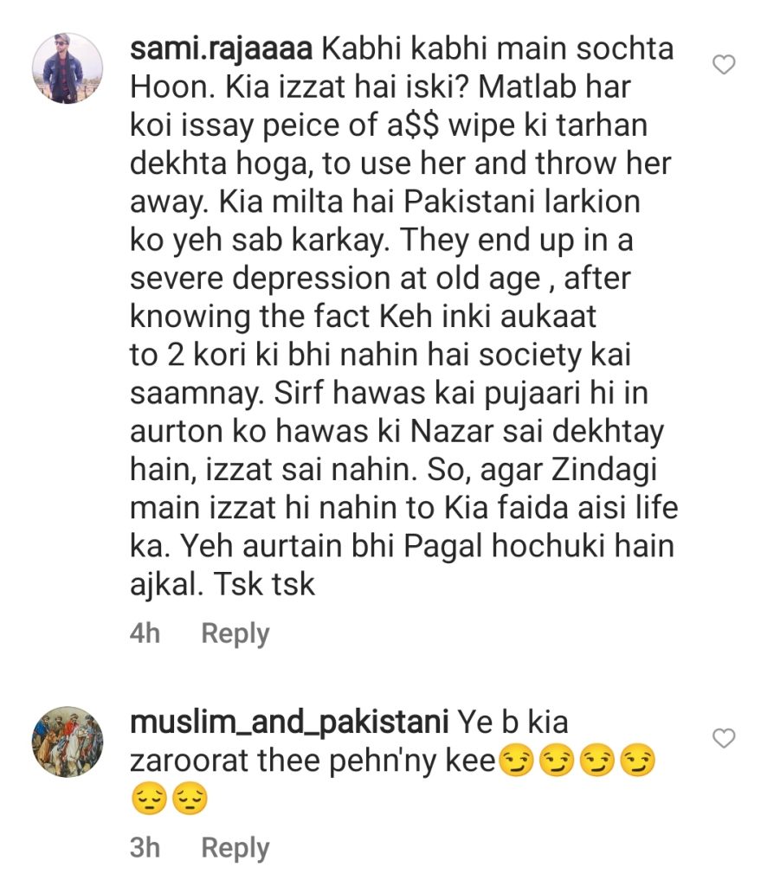
Task: Like the comment by sami.rajaaaa
Action: [724, 65]
